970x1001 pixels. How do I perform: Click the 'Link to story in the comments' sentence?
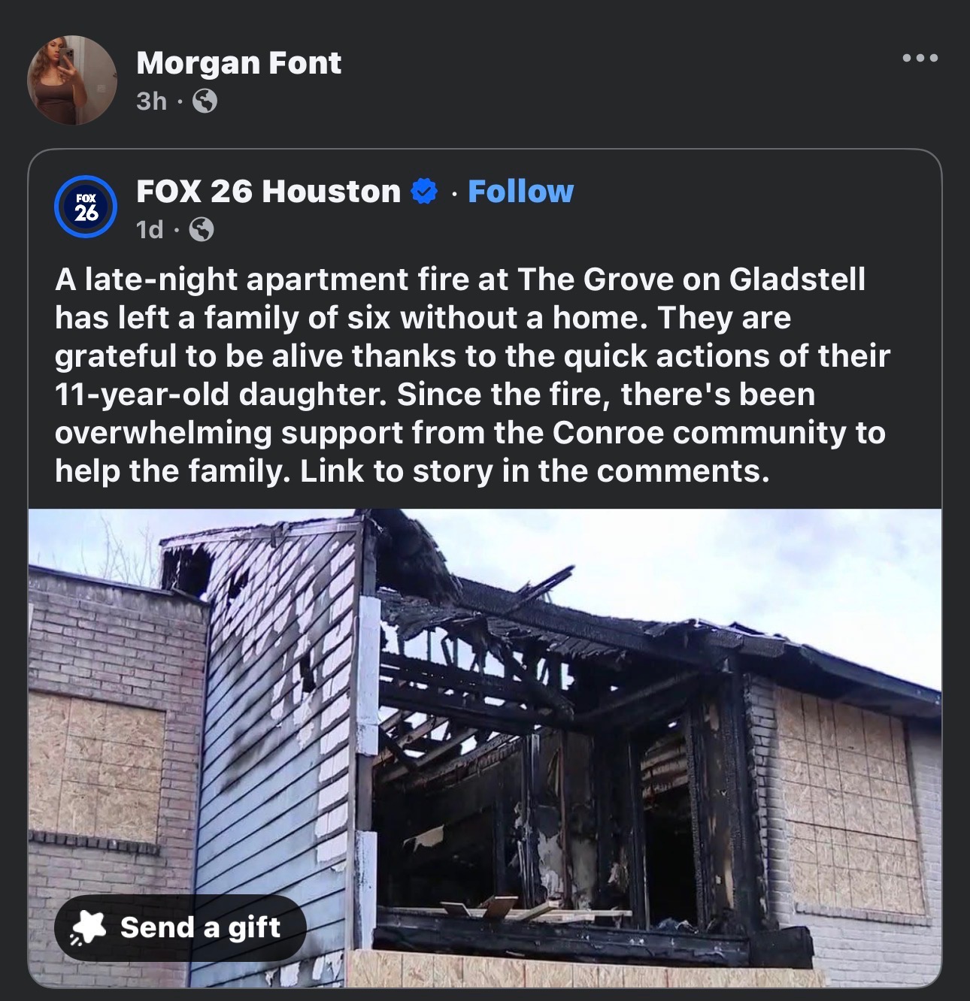[535, 471]
